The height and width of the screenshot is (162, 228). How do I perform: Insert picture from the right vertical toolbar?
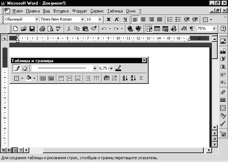(223, 41)
